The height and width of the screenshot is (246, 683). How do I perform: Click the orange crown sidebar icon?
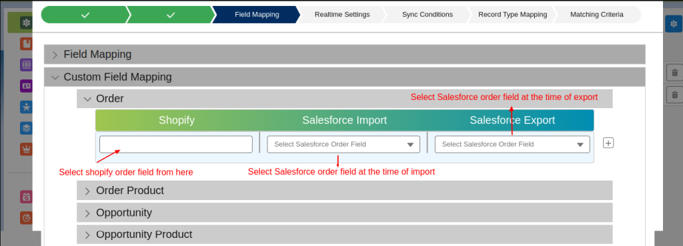pos(27,149)
